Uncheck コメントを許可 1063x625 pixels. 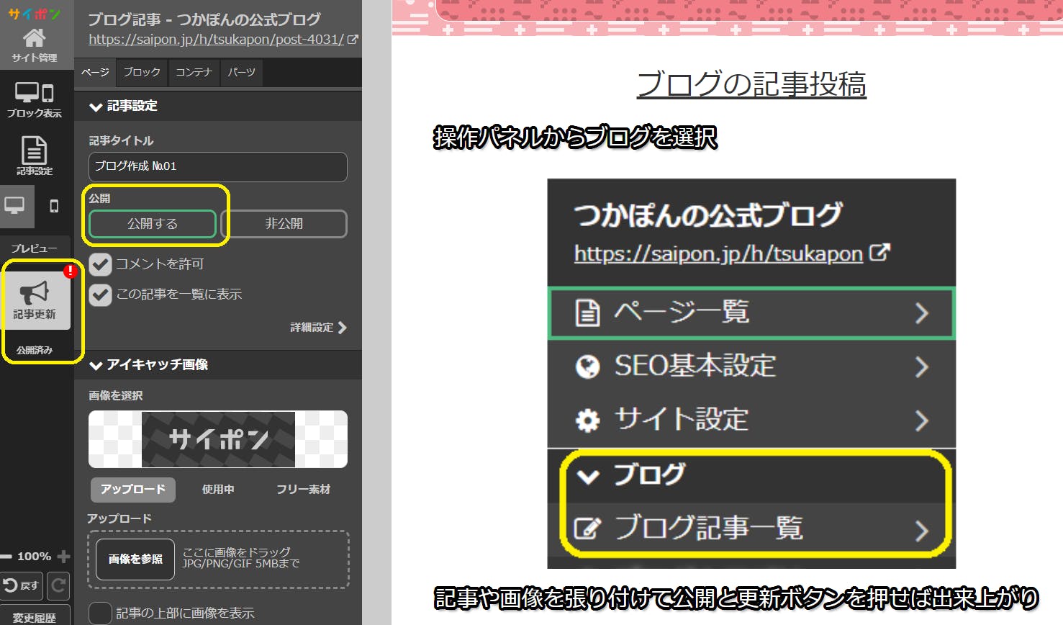pos(99,264)
